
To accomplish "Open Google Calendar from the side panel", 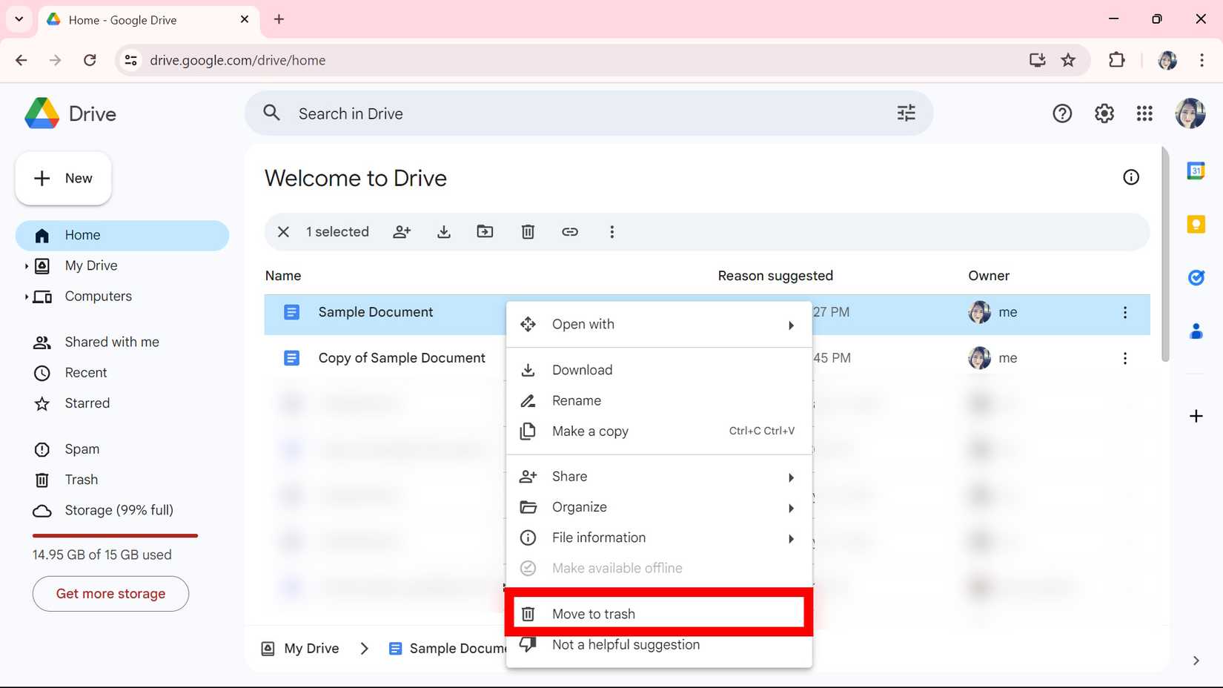I will pos(1196,171).
